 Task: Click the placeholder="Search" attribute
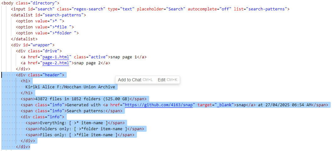click(x=161, y=9)
